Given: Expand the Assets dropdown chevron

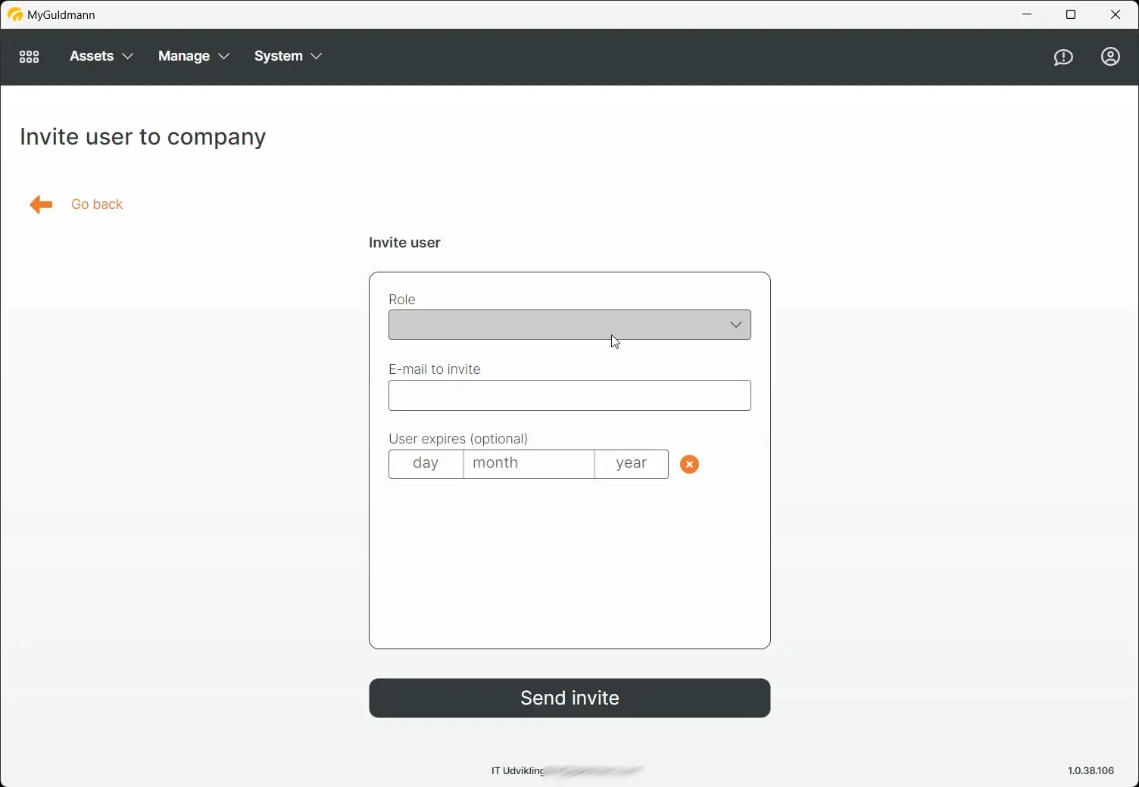Looking at the screenshot, I should [x=128, y=57].
